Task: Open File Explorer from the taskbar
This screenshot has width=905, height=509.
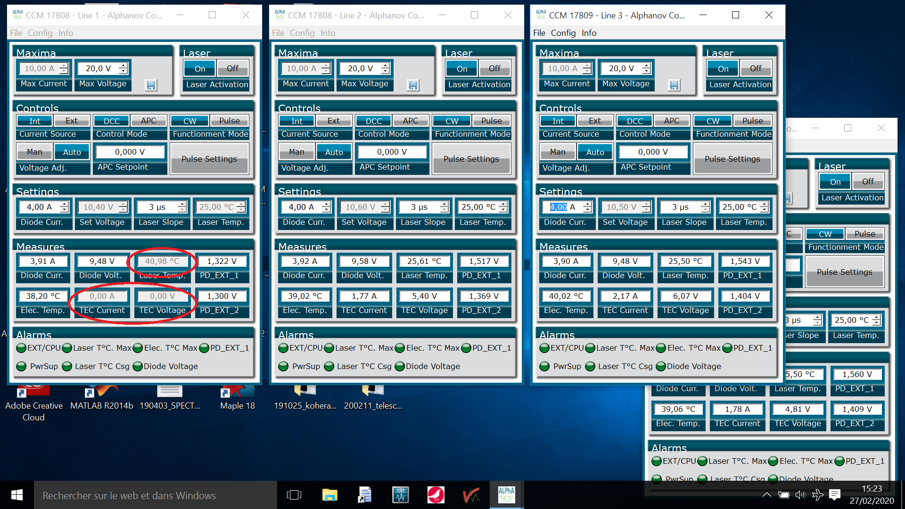Action: point(329,495)
